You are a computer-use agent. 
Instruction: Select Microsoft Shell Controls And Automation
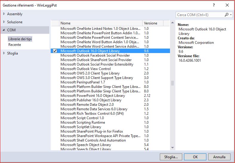coord(110,140)
